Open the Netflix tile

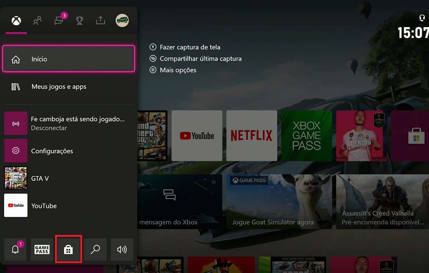[252, 136]
